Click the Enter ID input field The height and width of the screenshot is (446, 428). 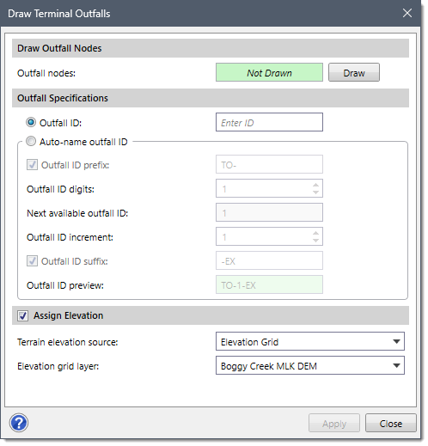[x=269, y=122]
